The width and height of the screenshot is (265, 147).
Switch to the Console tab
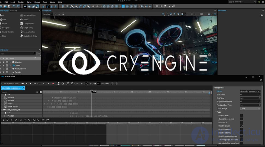coord(13,11)
